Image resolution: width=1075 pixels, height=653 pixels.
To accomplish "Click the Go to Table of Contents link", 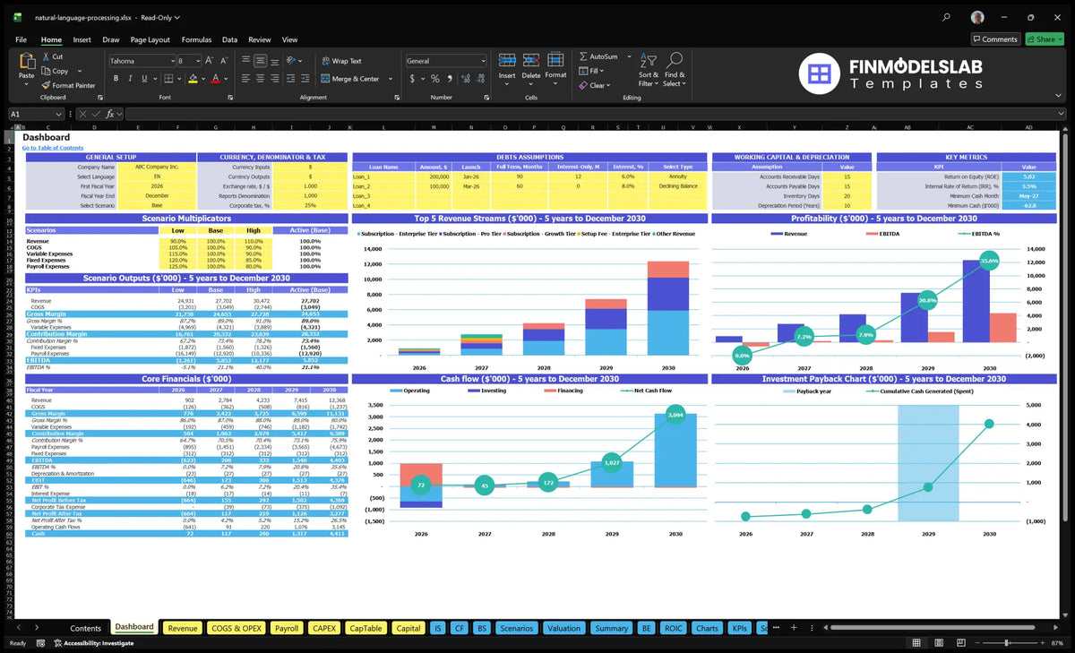I will pyautogui.click(x=53, y=148).
